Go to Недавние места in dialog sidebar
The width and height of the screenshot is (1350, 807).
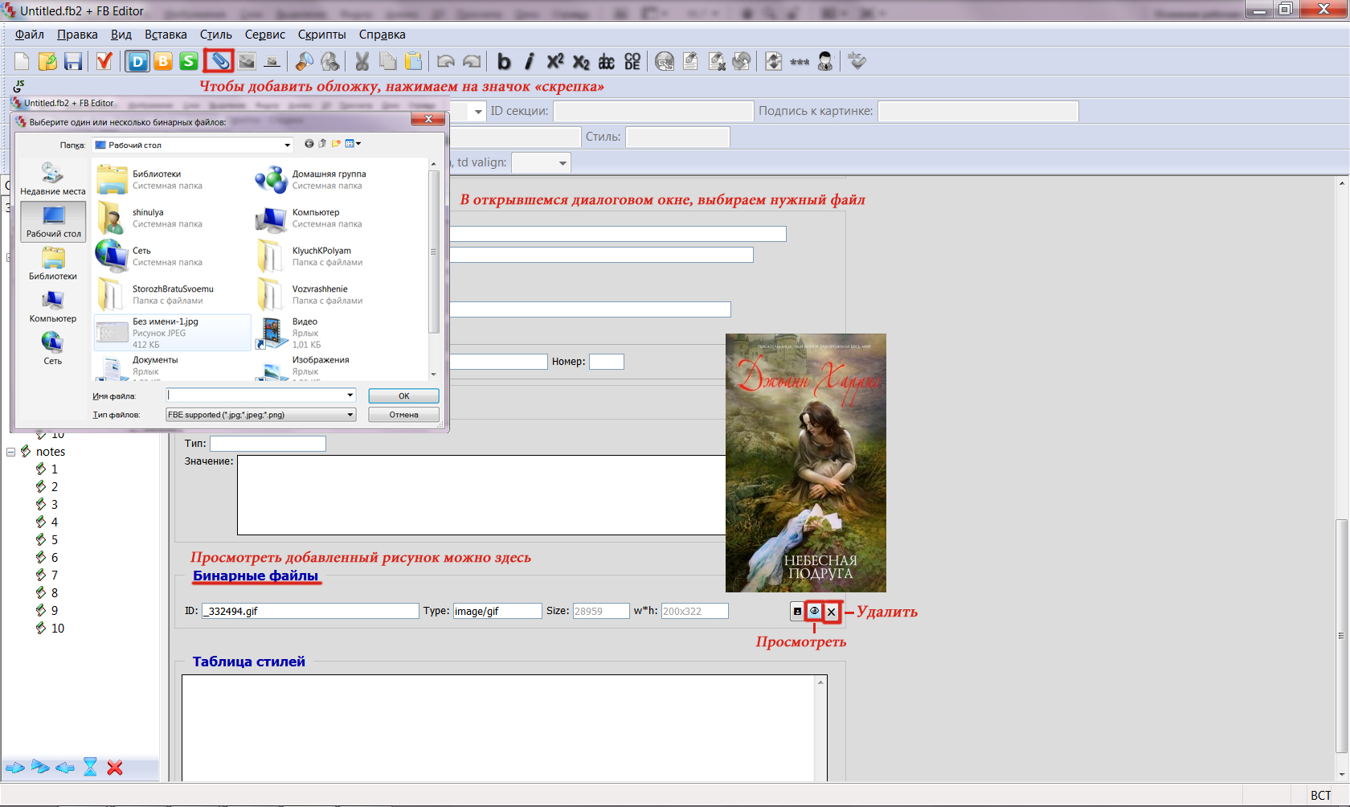click(x=52, y=179)
